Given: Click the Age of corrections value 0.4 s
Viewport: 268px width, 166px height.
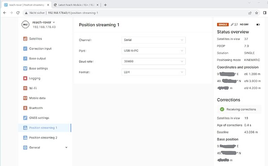Looking at the screenshot, I should 247,125.
